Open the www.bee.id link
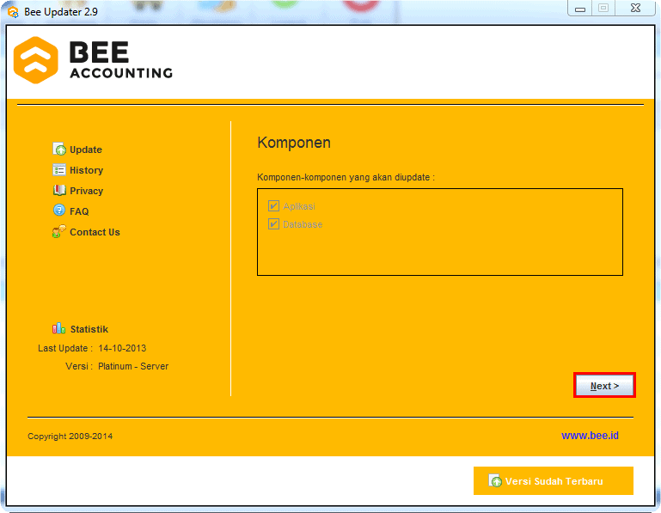661x513 pixels. click(590, 436)
